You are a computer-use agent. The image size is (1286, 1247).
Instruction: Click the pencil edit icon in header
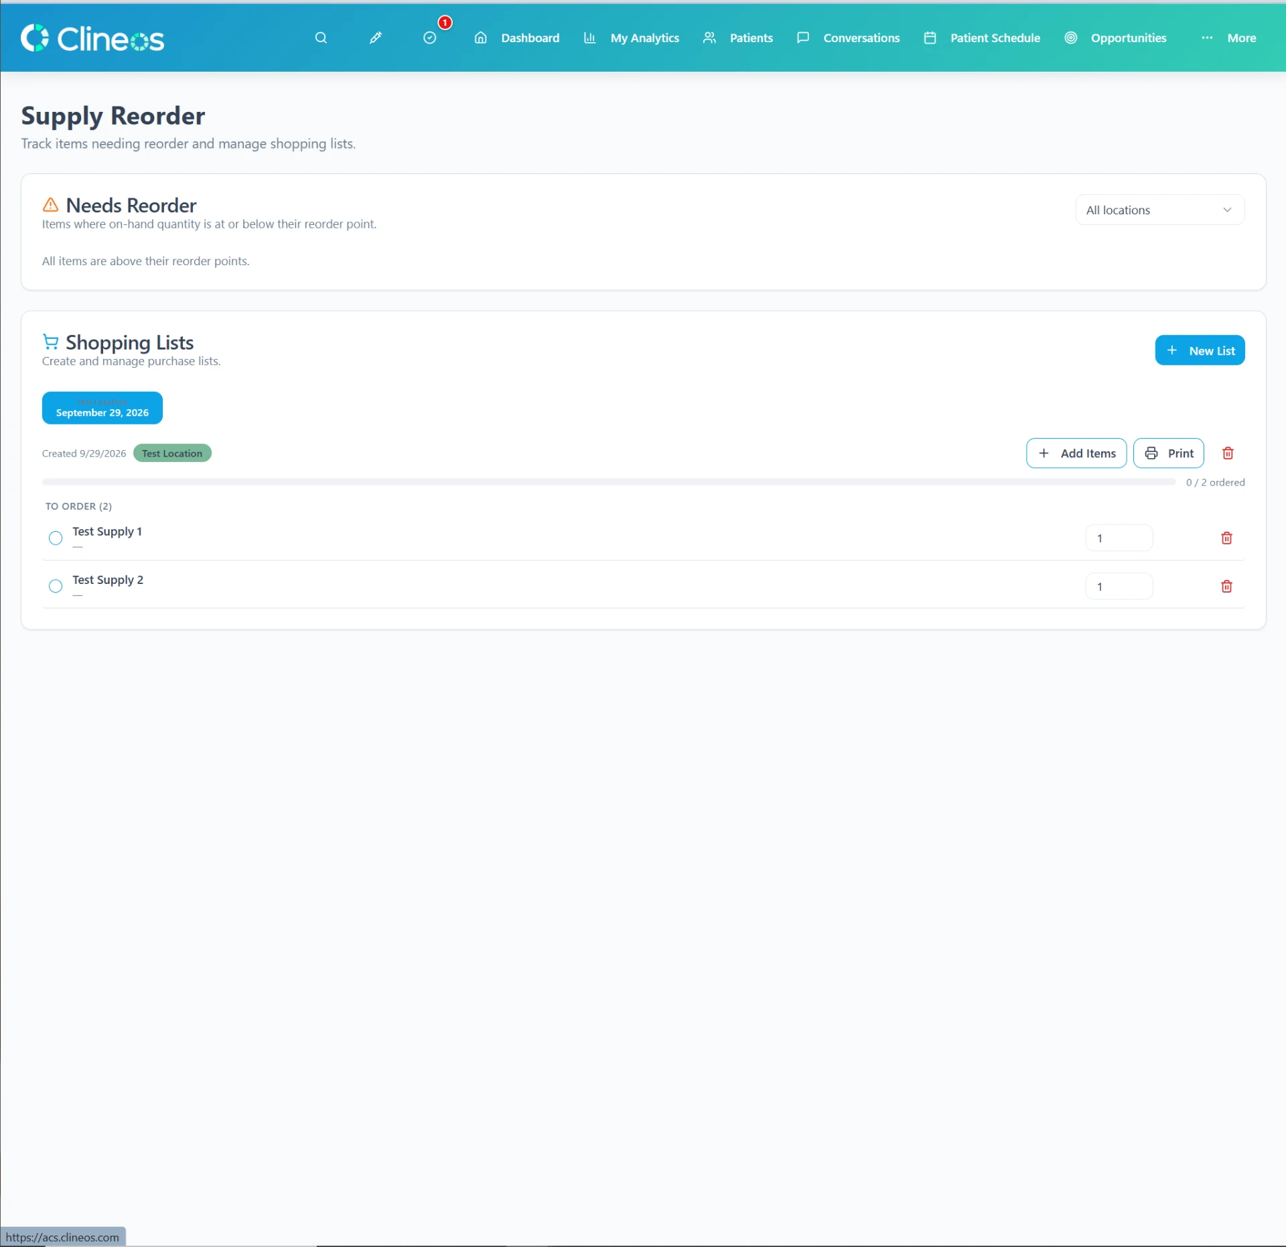pos(375,38)
